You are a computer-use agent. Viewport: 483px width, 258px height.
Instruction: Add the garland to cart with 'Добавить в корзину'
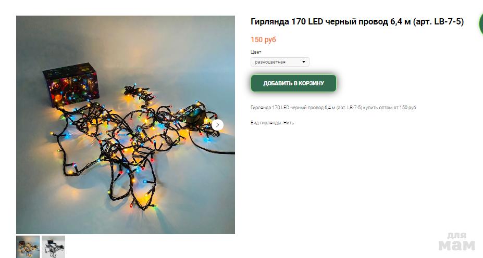pyautogui.click(x=293, y=83)
